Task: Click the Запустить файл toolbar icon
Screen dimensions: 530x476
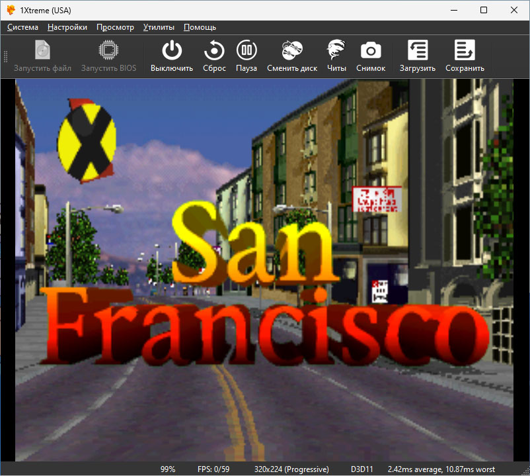Action: point(42,51)
